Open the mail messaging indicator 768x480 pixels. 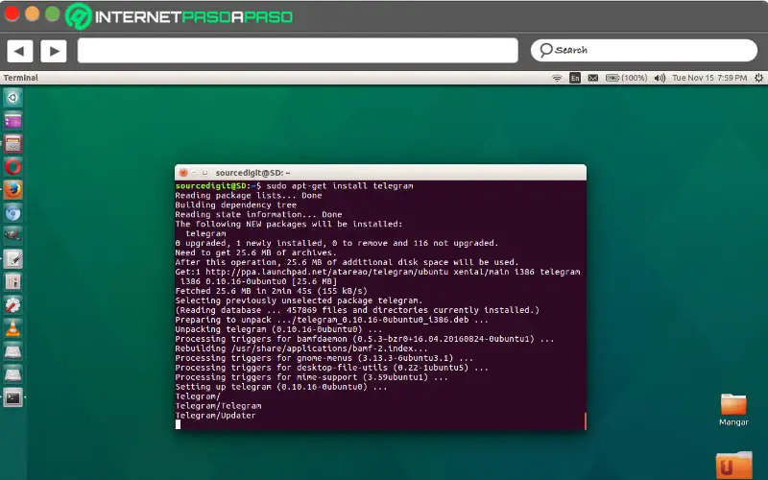point(592,78)
